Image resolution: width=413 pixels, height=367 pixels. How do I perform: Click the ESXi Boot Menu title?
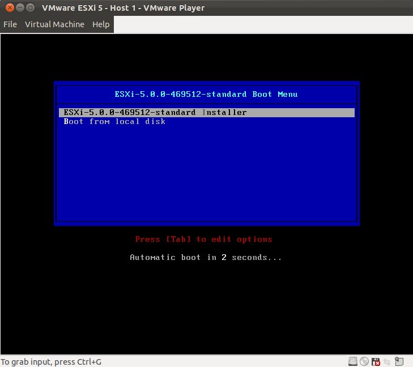[206, 94]
